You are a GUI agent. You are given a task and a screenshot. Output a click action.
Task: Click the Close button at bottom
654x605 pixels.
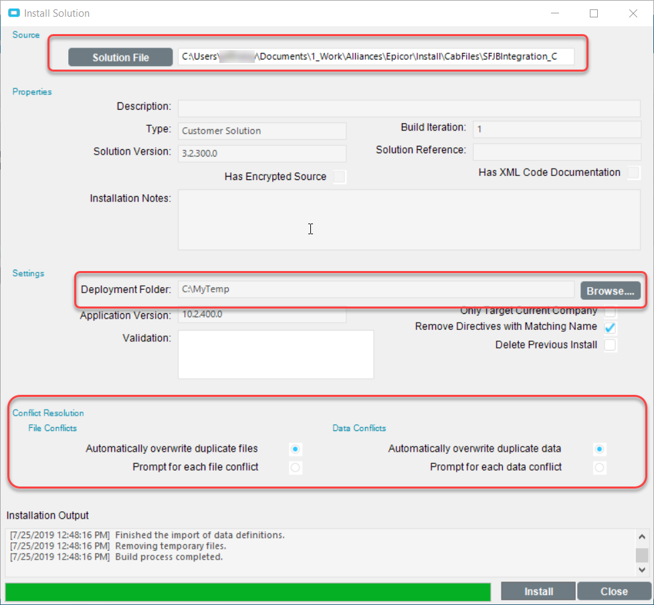[613, 592]
